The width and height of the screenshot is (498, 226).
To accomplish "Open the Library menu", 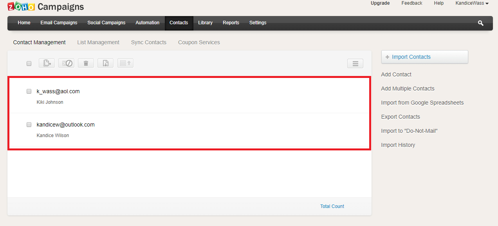I will (x=205, y=23).
